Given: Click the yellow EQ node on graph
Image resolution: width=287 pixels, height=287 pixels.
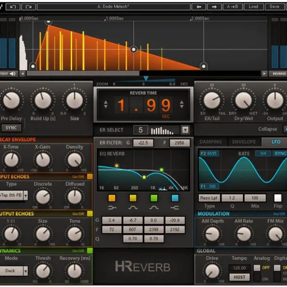Looking at the screenshot, I should pos(144,177).
